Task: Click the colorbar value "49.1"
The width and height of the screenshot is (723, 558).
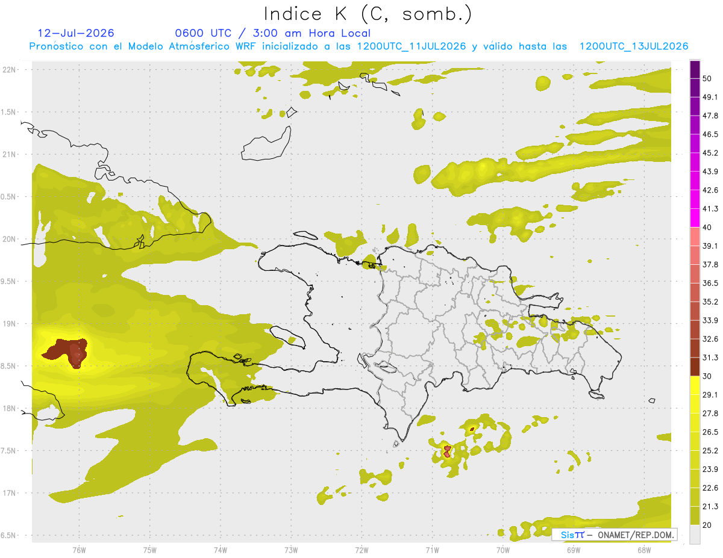Action: pos(710,98)
